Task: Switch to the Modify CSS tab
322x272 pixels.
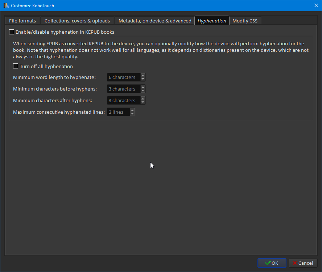Action: pyautogui.click(x=245, y=21)
